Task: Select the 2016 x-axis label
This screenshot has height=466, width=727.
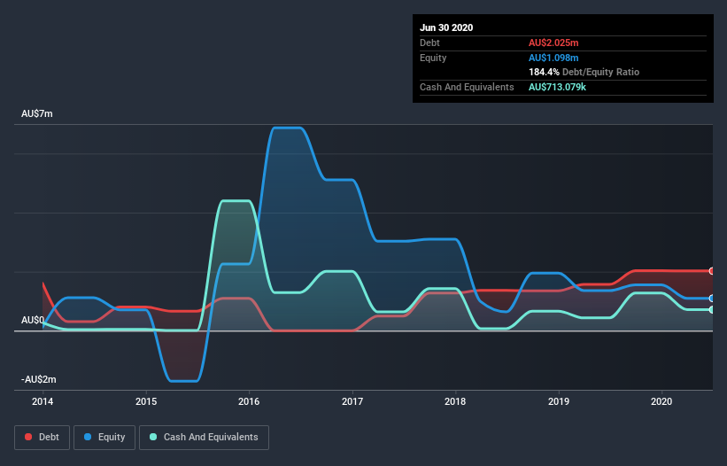Action: [x=249, y=401]
